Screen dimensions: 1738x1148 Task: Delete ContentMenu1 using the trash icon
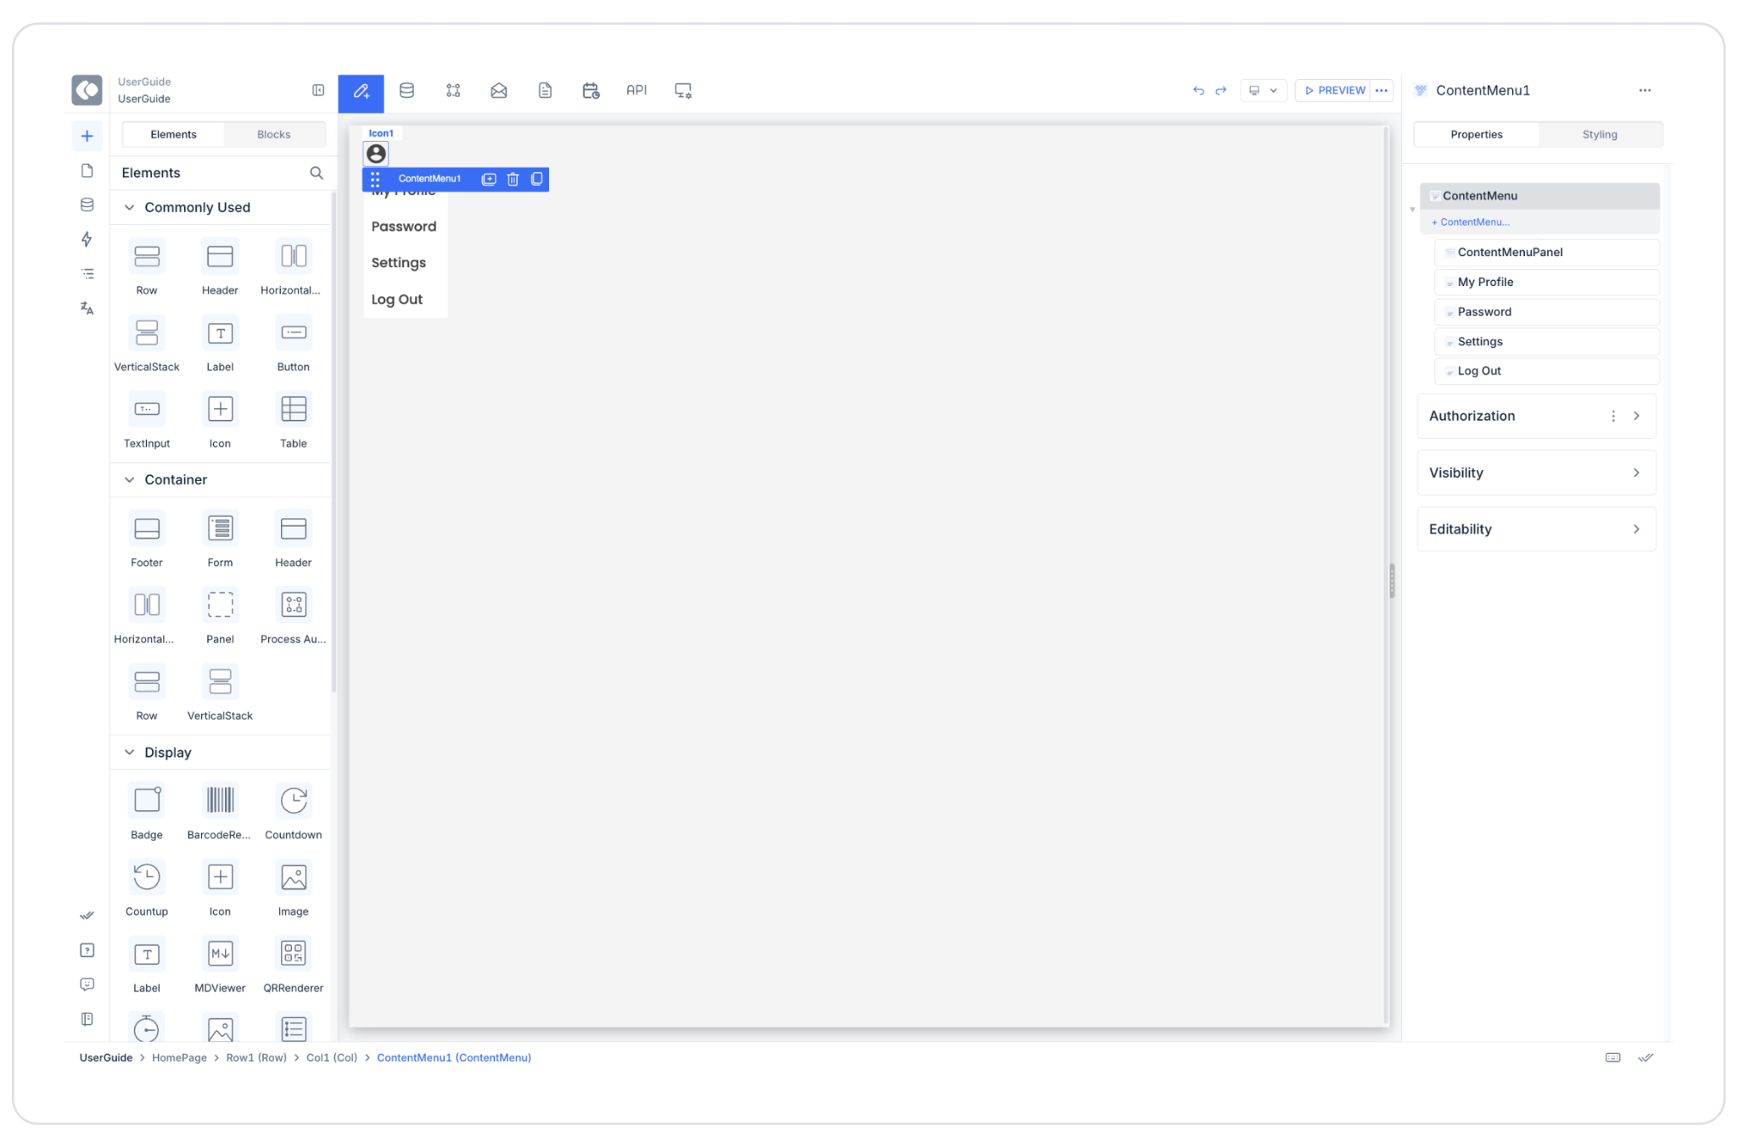click(513, 179)
